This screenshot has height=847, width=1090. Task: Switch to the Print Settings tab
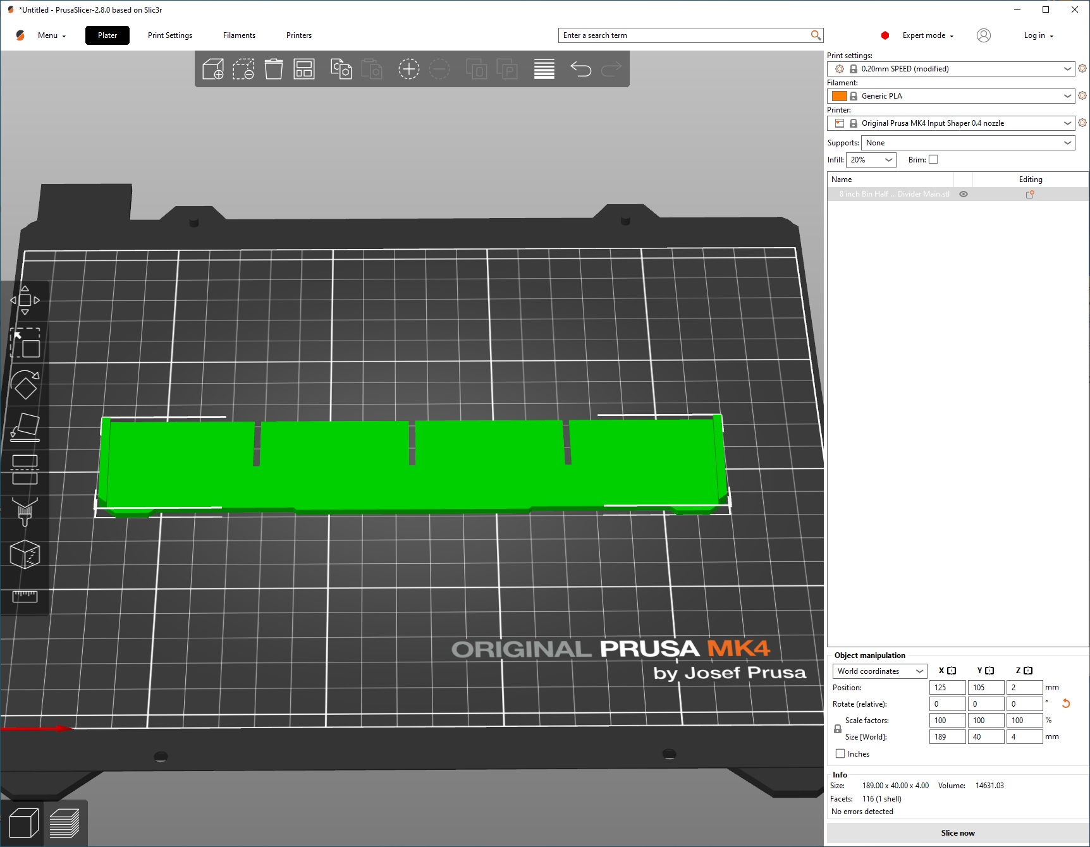pyautogui.click(x=170, y=35)
